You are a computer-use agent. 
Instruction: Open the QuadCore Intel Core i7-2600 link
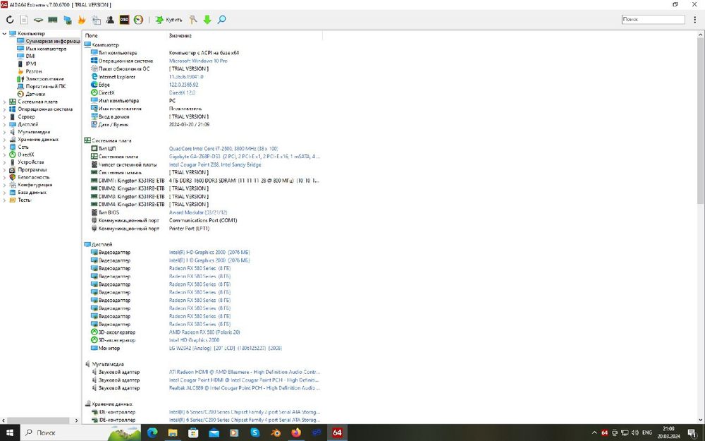click(223, 148)
